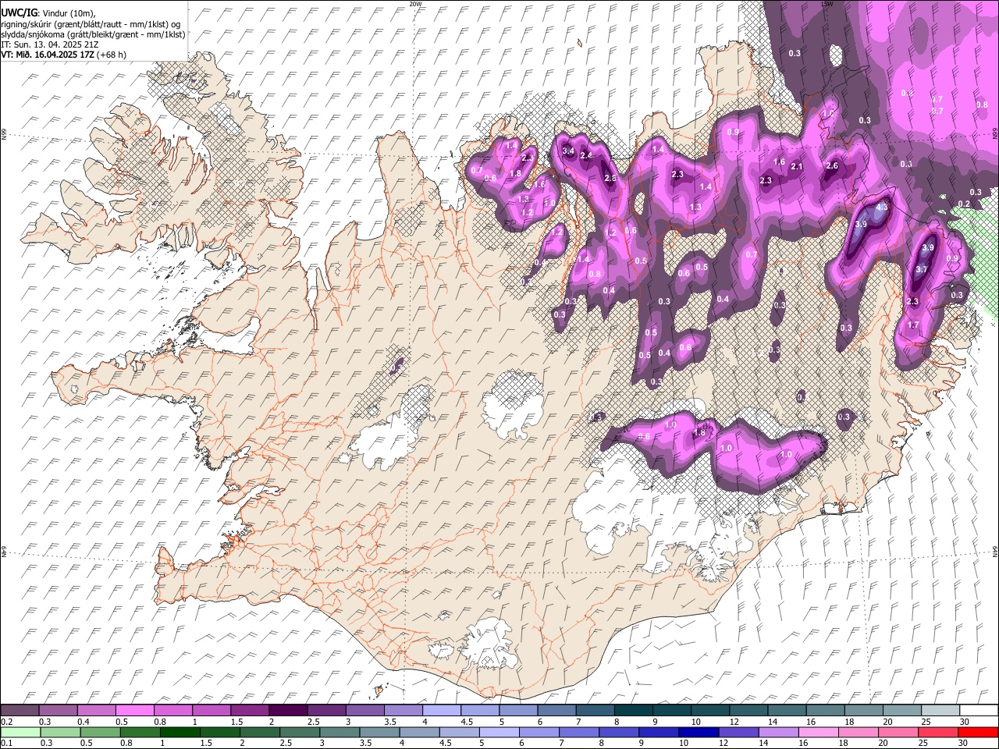Click the bright red swatch starting at 30 in lower legend row
999x749 pixels.
(x=978, y=732)
